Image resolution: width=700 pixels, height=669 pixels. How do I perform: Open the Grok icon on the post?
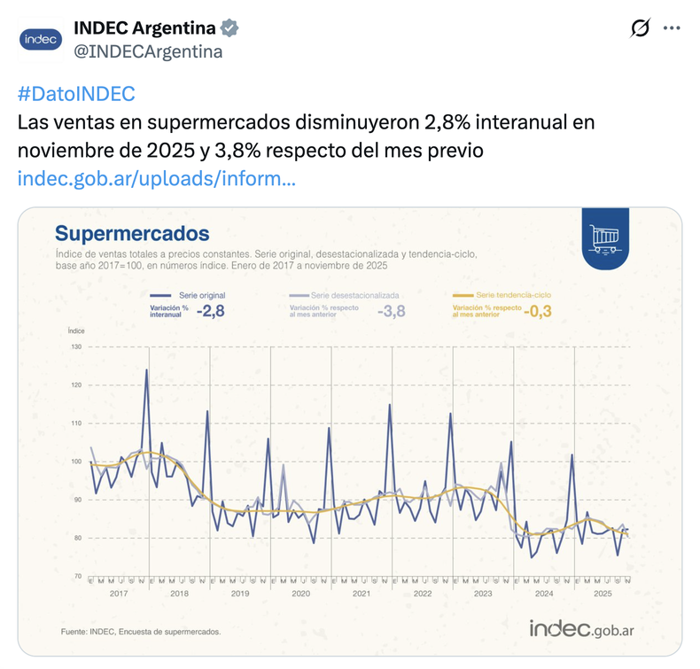(x=639, y=29)
